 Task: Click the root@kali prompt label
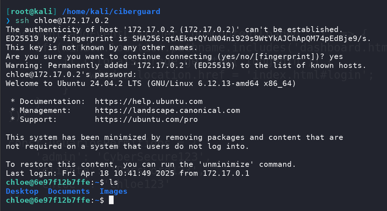(x=32, y=12)
